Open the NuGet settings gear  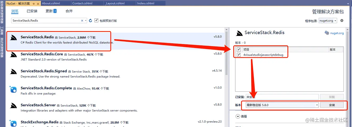click(342, 20)
